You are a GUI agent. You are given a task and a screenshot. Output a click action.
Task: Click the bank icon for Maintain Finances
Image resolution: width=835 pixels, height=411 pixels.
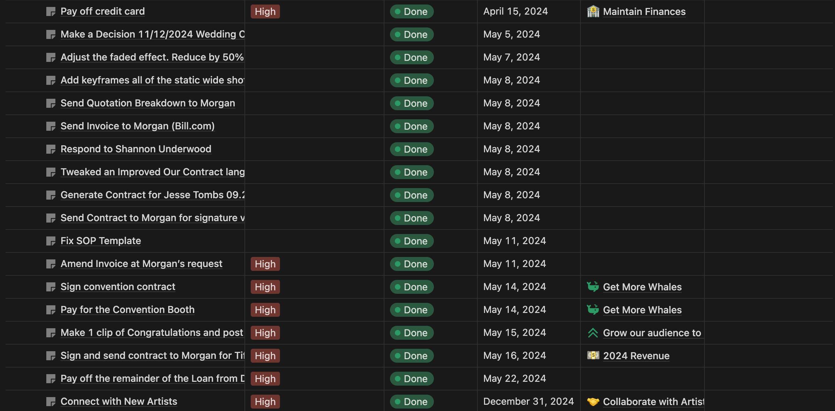tap(593, 11)
